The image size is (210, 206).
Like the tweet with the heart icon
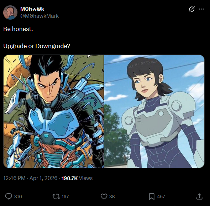point(104,196)
